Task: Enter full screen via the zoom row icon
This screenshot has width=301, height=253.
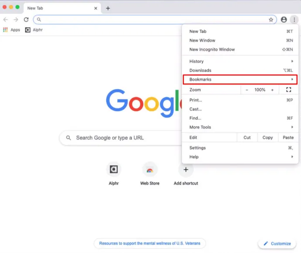Action: coord(288,90)
